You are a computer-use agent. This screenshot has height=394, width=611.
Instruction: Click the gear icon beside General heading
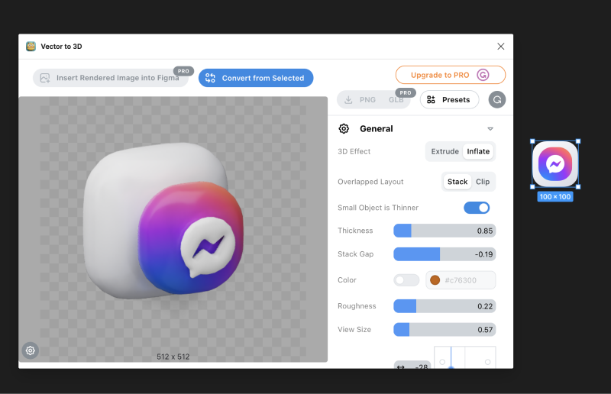(344, 129)
